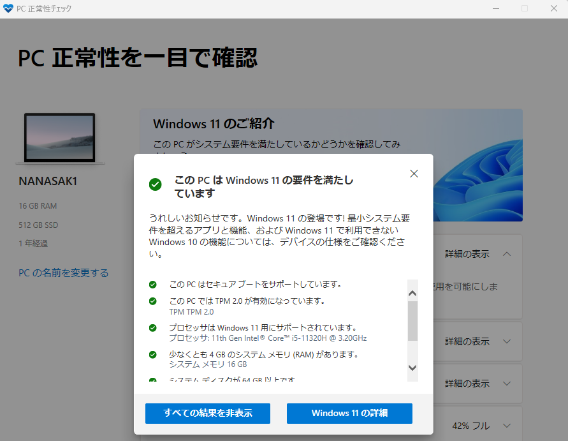Click the すべての結果を非表示 button
The image size is (568, 441).
pyautogui.click(x=207, y=414)
